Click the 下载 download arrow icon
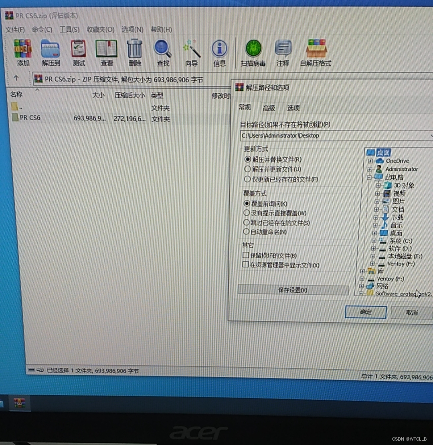This screenshot has height=445, width=433. click(385, 217)
